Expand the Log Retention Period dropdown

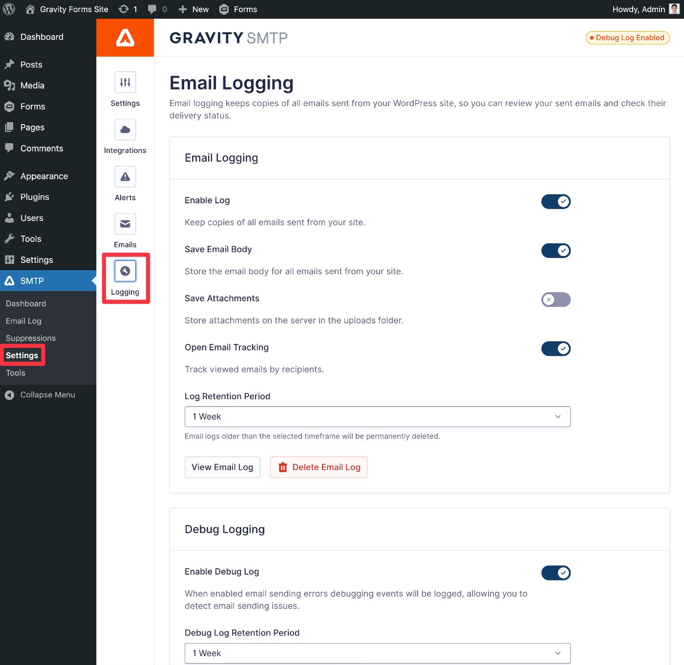(377, 417)
